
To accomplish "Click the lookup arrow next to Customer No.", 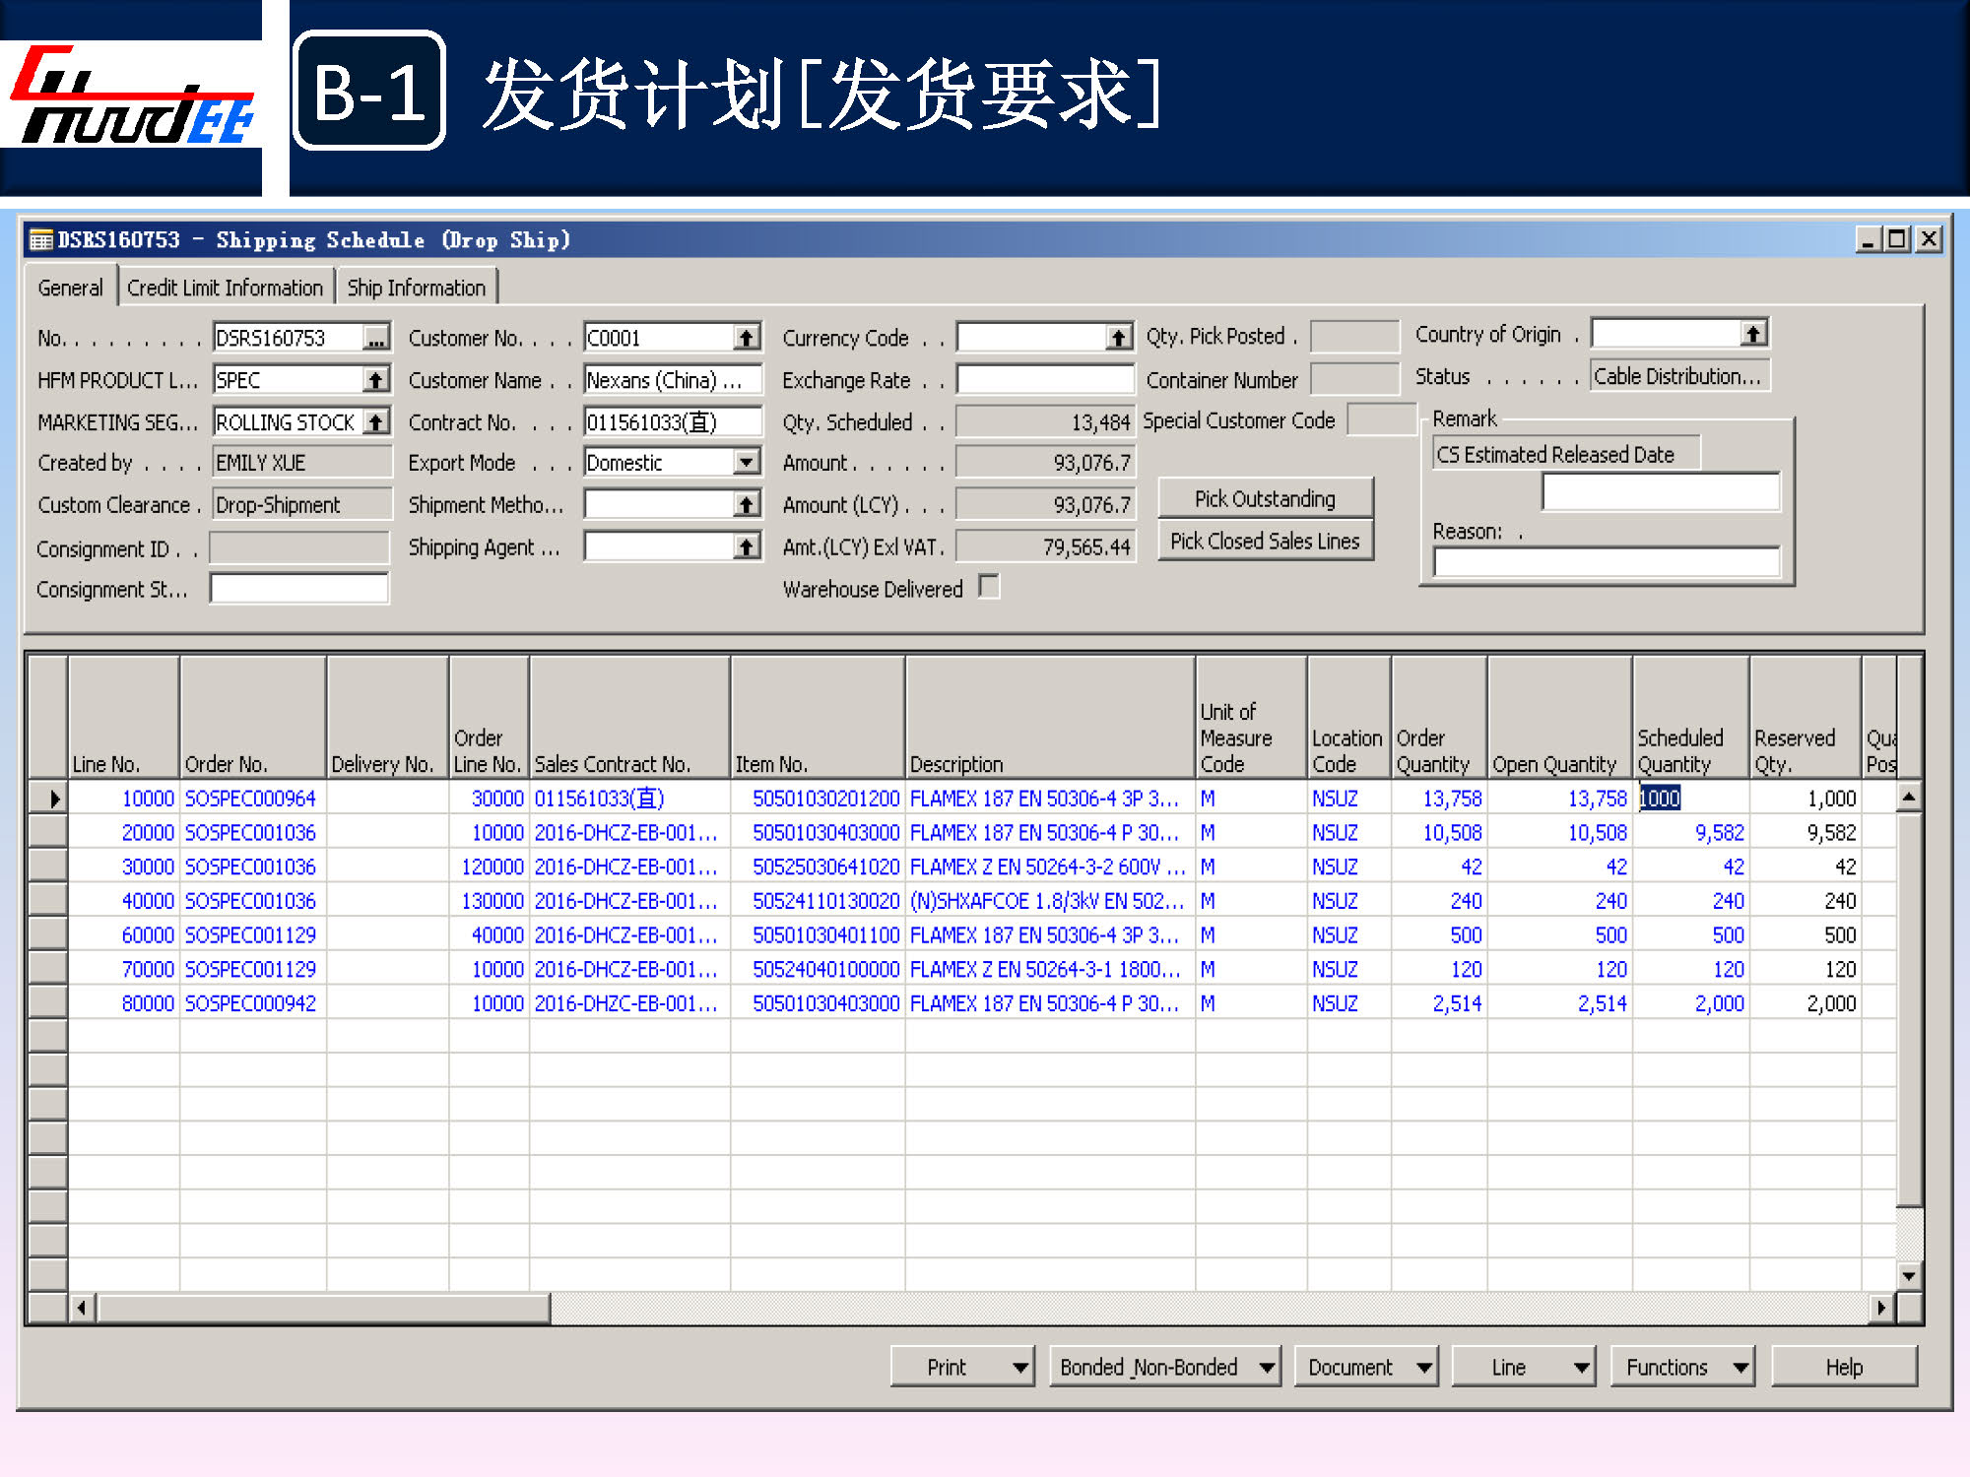I will (x=747, y=338).
